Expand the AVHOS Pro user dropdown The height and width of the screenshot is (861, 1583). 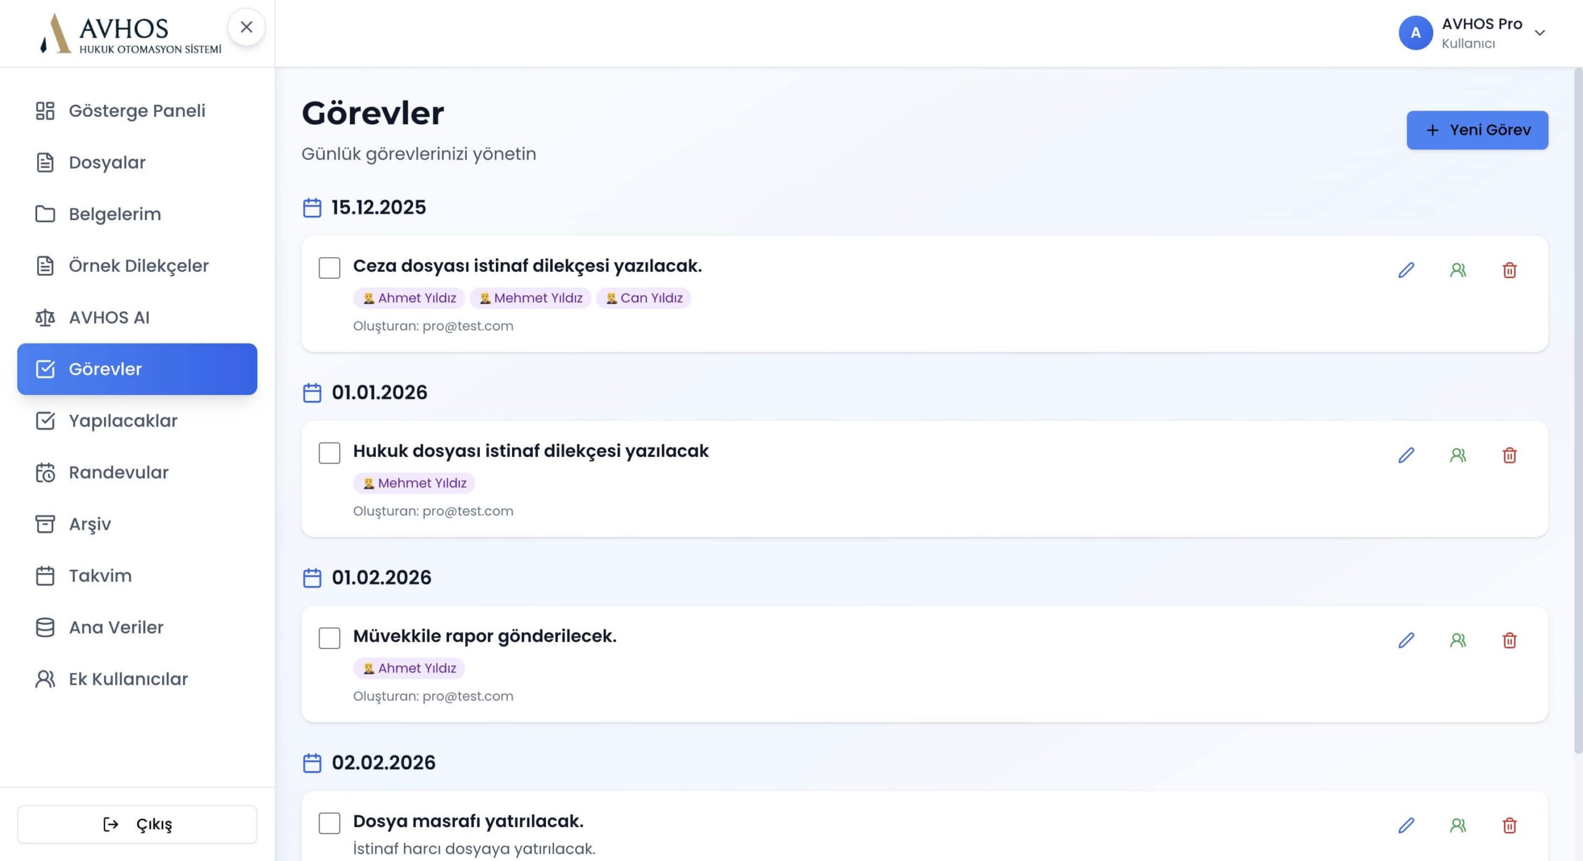click(1540, 33)
